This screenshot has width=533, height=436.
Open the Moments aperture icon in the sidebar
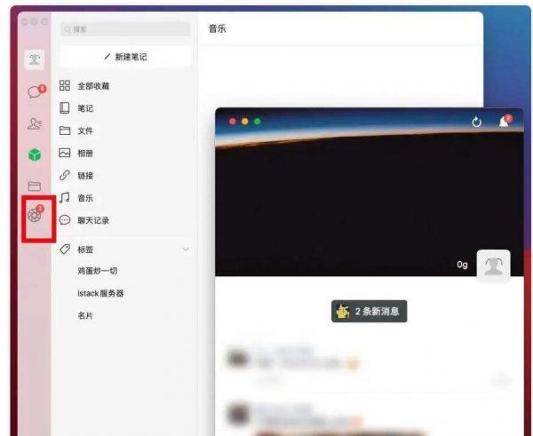click(35, 216)
